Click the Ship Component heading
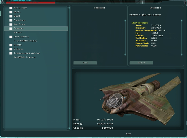 139,23
